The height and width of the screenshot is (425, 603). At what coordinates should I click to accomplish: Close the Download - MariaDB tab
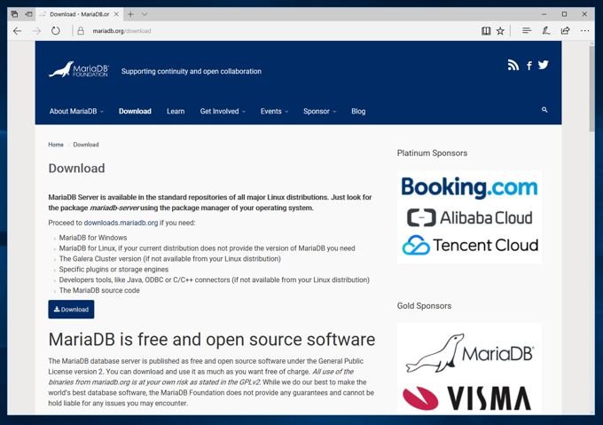click(x=116, y=14)
